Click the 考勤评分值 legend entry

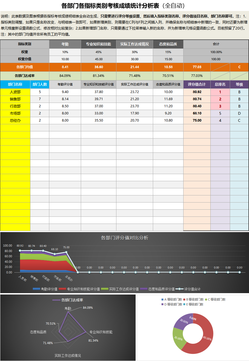45,289
